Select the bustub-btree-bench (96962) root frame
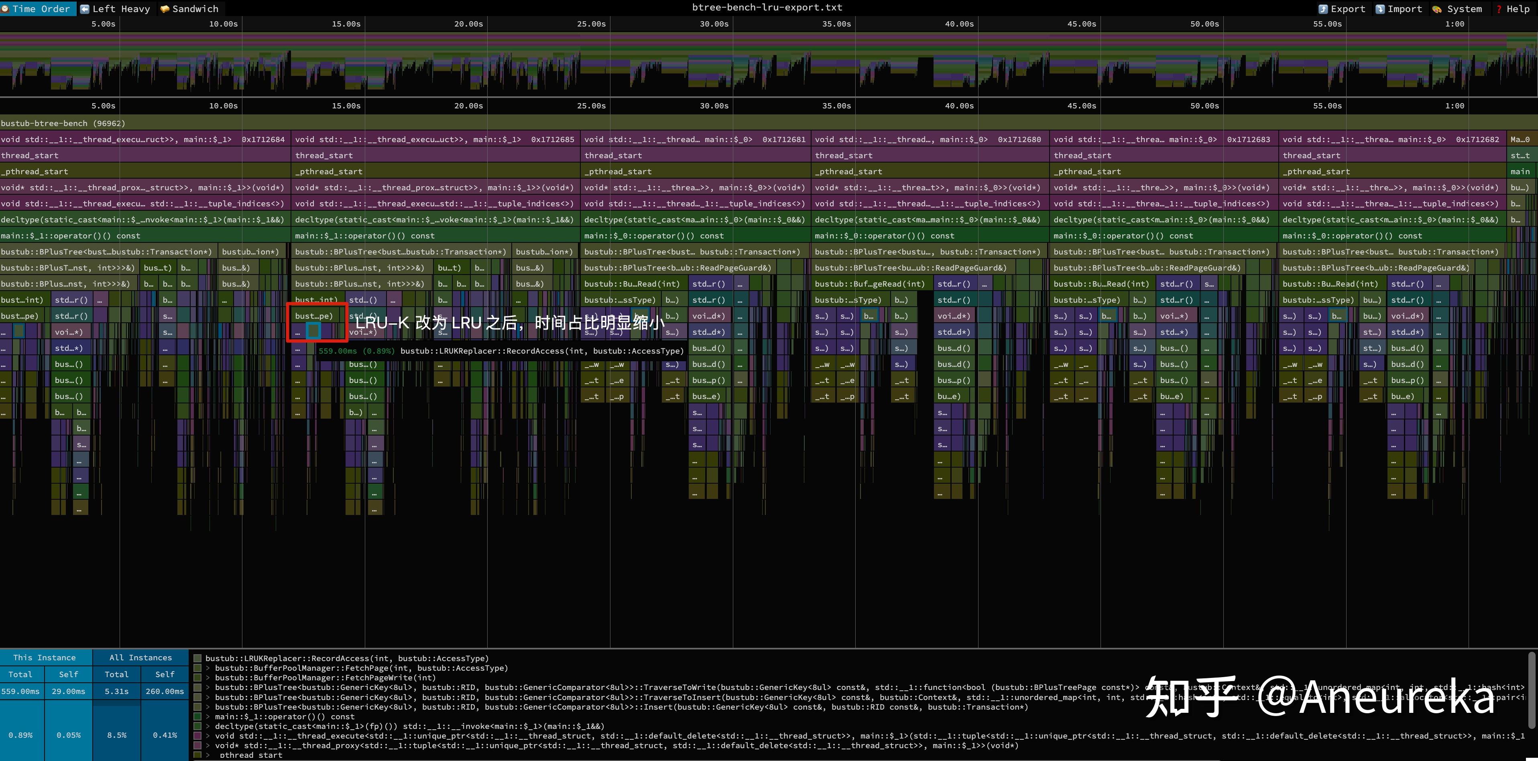Viewport: 1538px width, 761px height. click(63, 124)
